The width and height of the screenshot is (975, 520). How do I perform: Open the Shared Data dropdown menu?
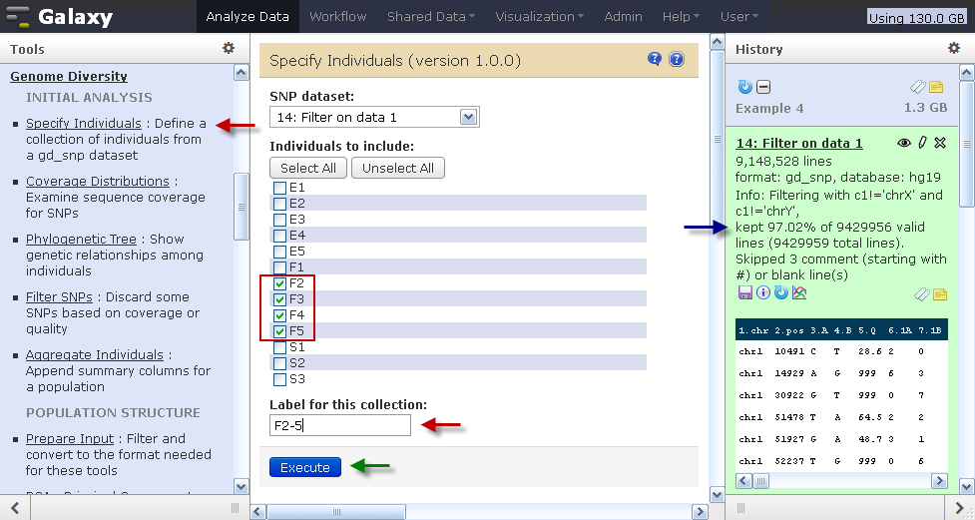click(x=430, y=16)
